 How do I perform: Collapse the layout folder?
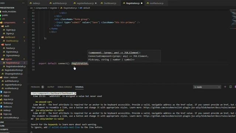[x=8, y=44]
